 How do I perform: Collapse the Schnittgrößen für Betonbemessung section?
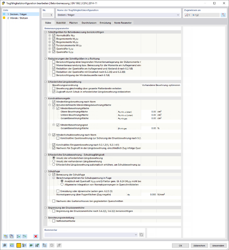pos(45,32)
